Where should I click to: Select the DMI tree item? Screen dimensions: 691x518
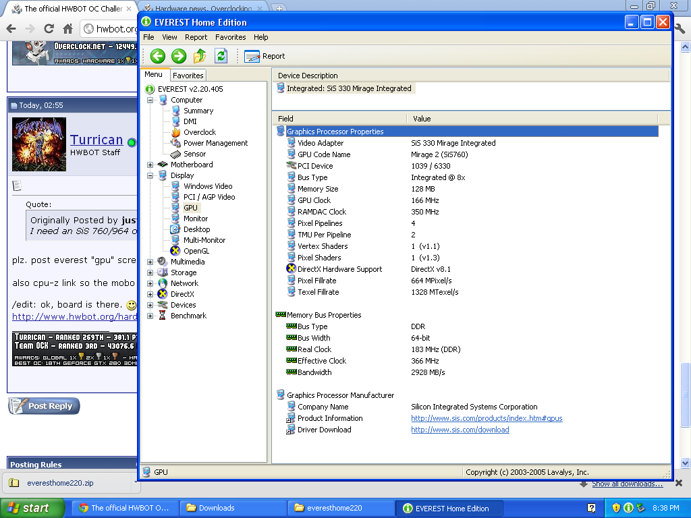tap(190, 121)
